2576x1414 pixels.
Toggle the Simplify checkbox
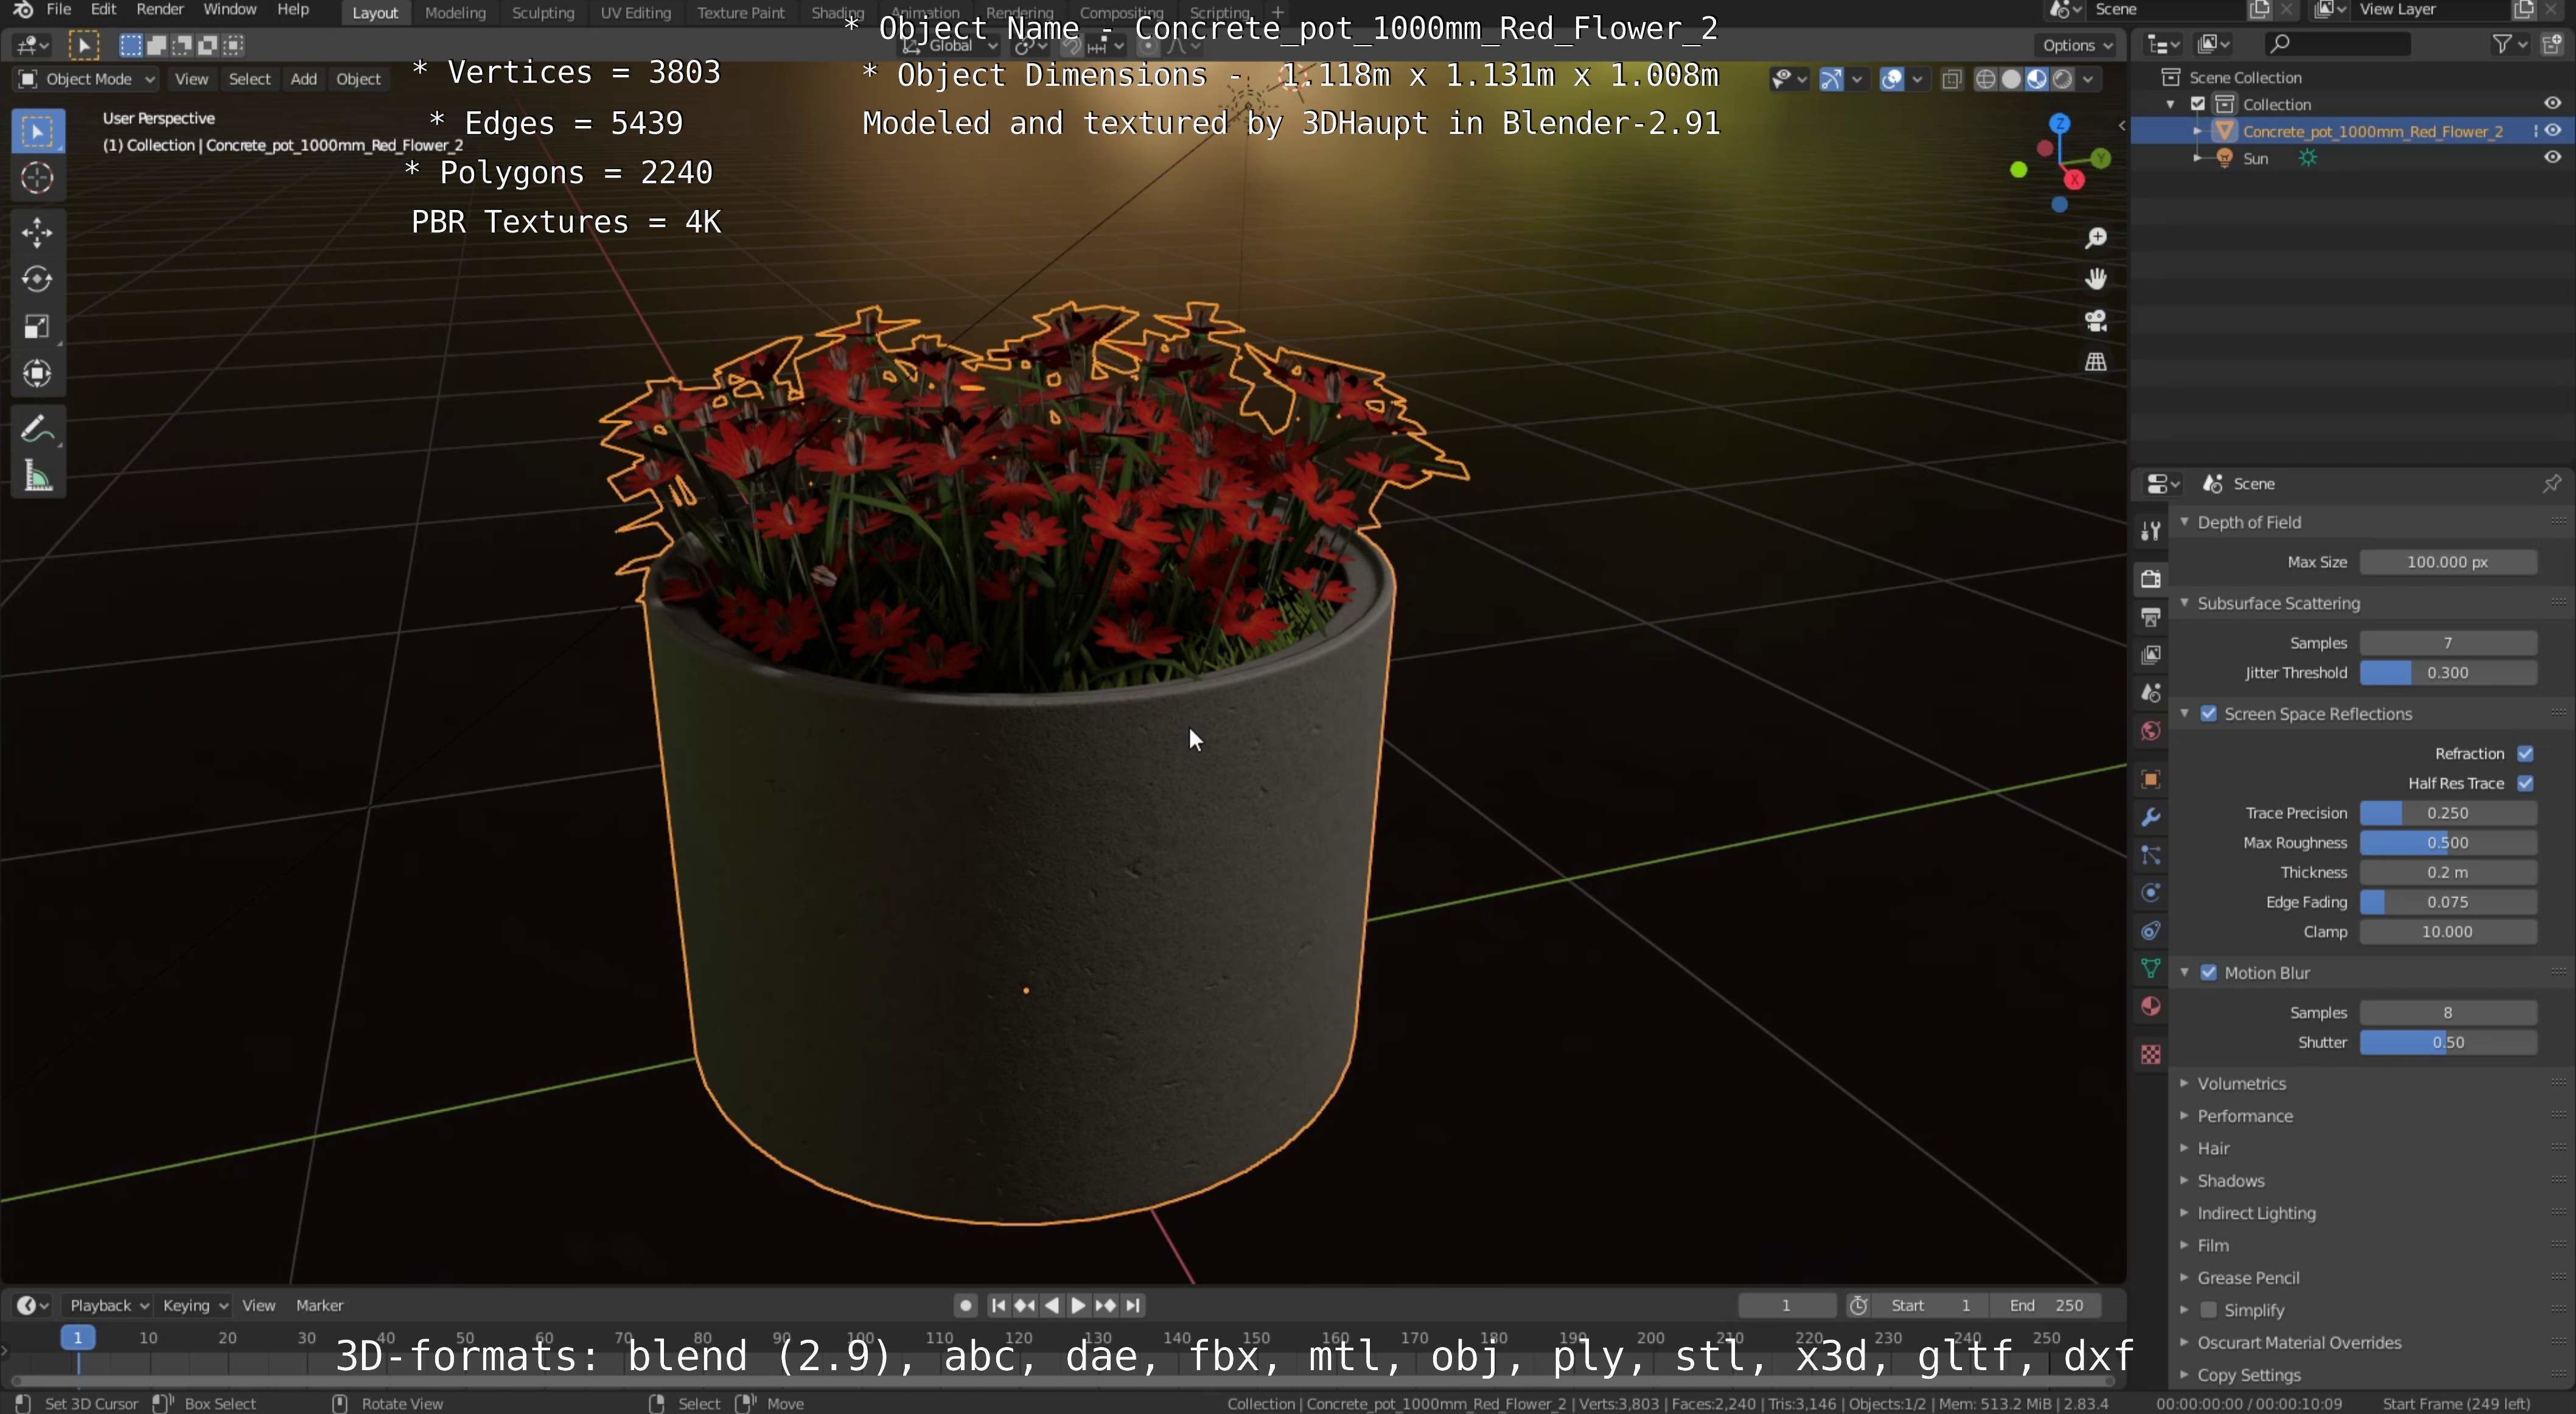pyautogui.click(x=2209, y=1310)
